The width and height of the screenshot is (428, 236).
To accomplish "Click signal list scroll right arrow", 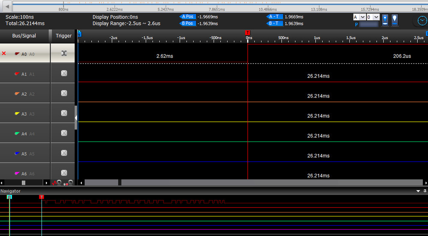I will [46, 183].
